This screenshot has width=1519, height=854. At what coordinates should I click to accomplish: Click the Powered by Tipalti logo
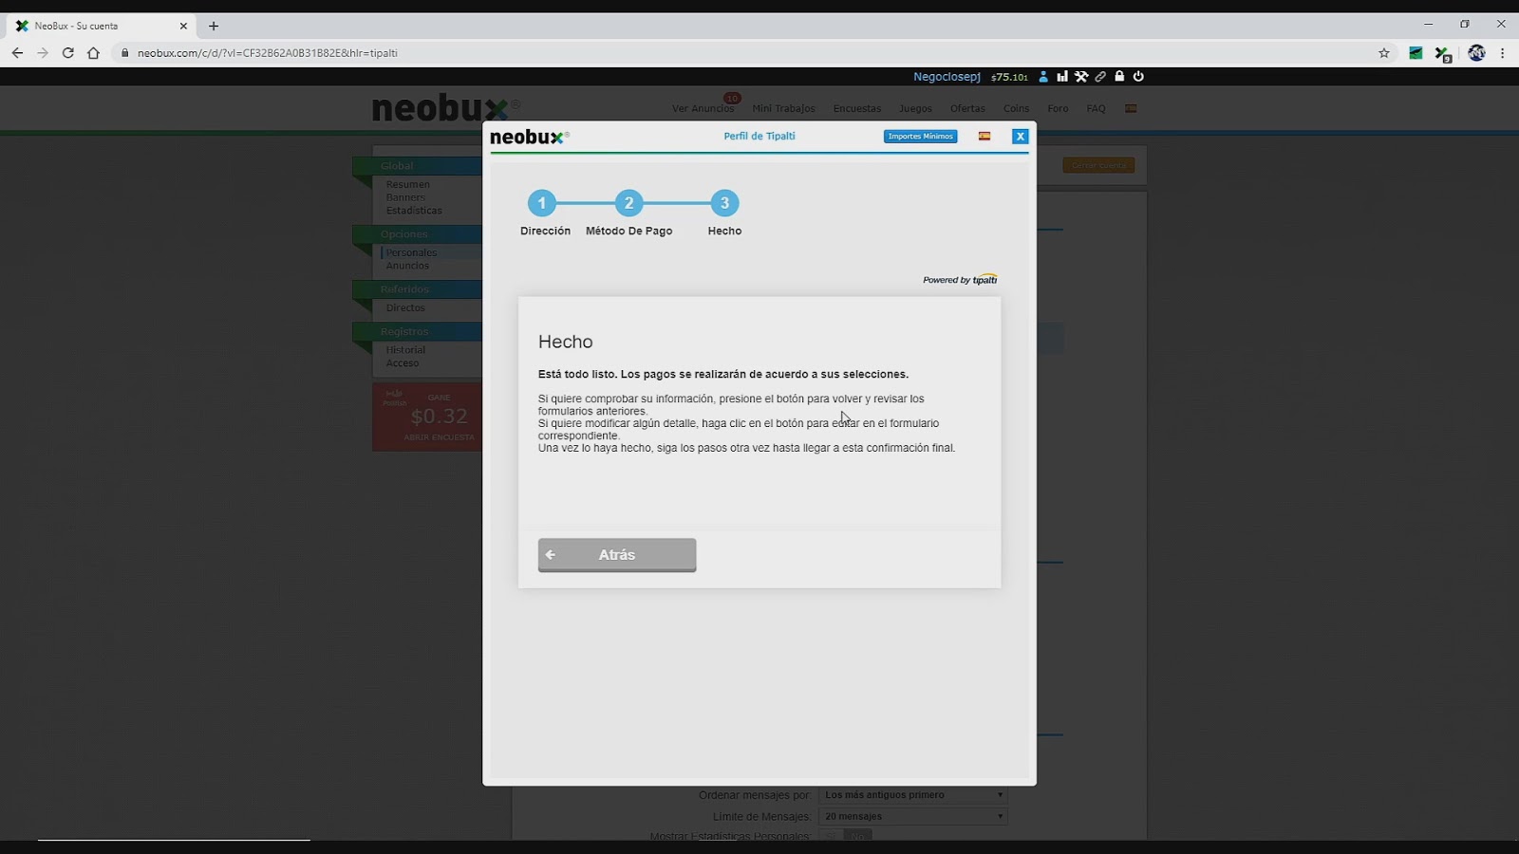(960, 280)
